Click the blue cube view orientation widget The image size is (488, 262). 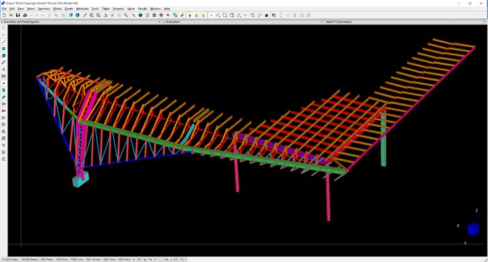pos(473,229)
